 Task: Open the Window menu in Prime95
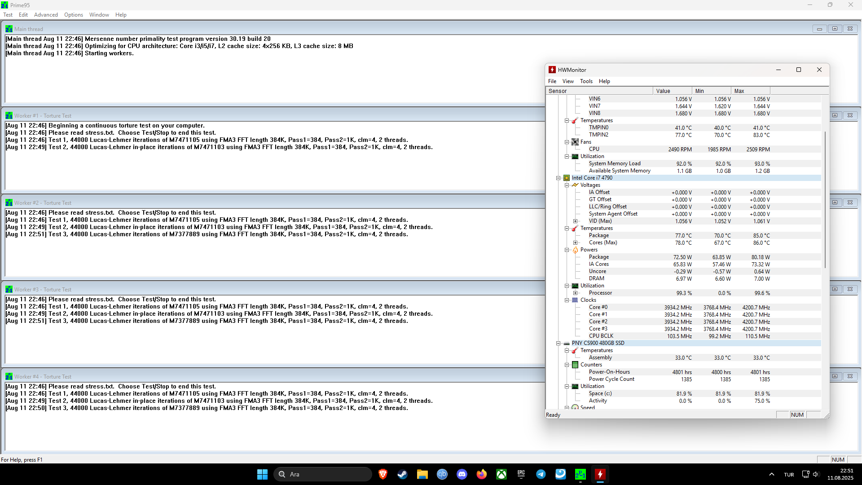(99, 15)
